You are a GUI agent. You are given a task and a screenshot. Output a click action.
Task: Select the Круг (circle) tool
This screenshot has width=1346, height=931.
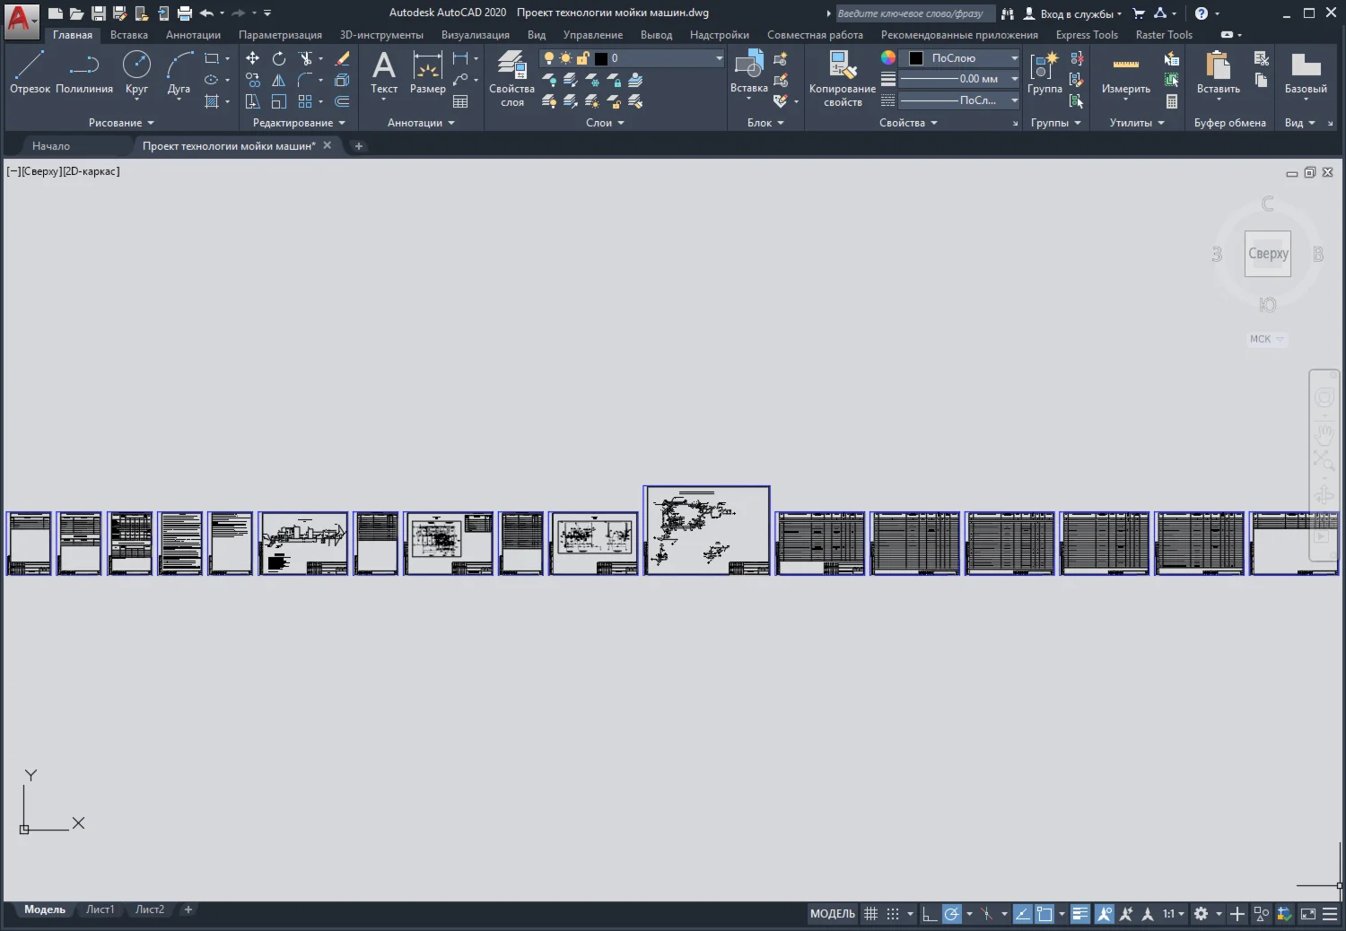point(136,72)
